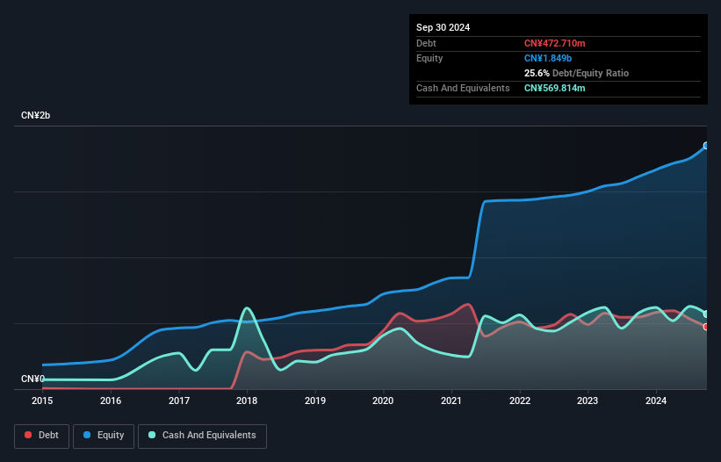Click the teal cash peak at 2018

tap(247, 308)
